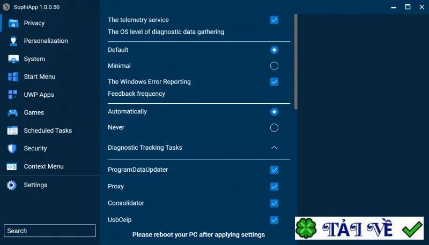Open the Start Menu category

pyautogui.click(x=50, y=76)
